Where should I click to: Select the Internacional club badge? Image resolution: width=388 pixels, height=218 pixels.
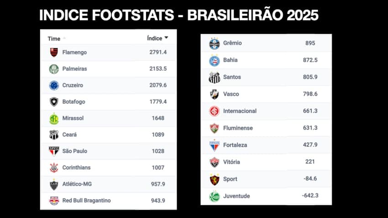point(214,111)
